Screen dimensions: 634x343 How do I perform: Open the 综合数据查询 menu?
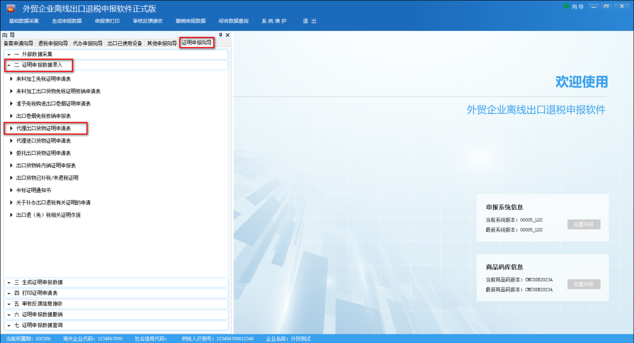(x=233, y=21)
